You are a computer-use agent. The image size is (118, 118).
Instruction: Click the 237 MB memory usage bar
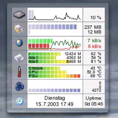point(53,27)
